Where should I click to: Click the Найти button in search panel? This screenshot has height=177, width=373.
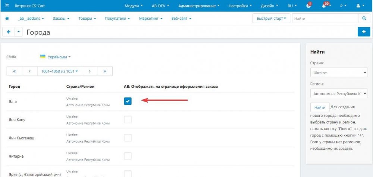tap(320, 107)
